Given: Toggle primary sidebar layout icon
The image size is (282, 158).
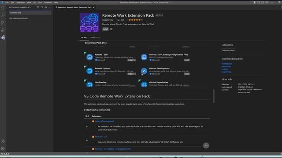Looking at the screenshot, I should coord(255,2).
